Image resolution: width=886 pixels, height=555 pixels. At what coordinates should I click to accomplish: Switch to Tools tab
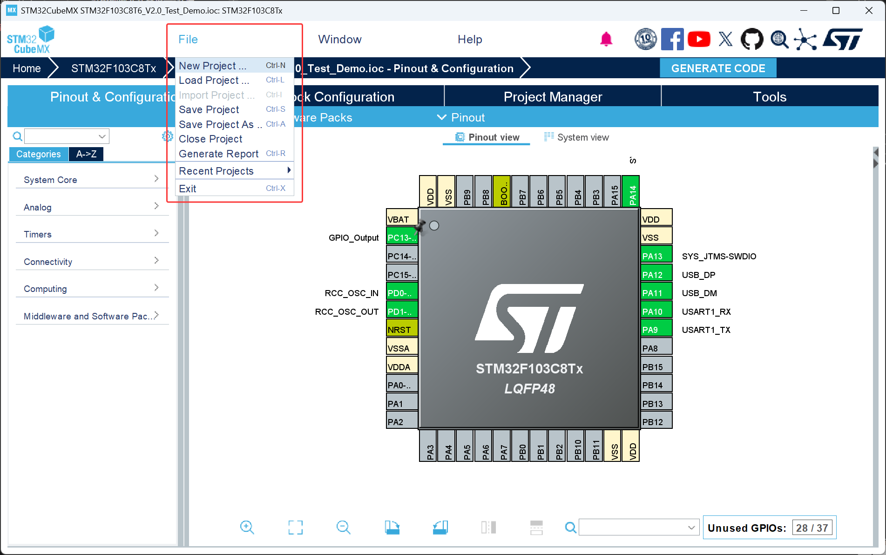770,96
